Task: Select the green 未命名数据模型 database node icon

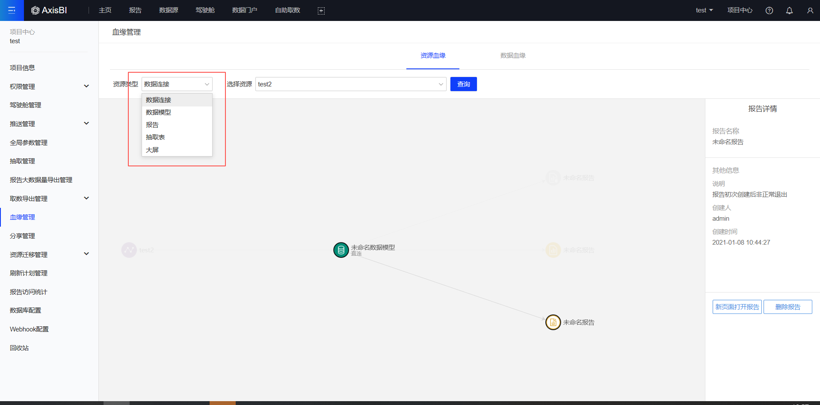Action: (x=341, y=250)
